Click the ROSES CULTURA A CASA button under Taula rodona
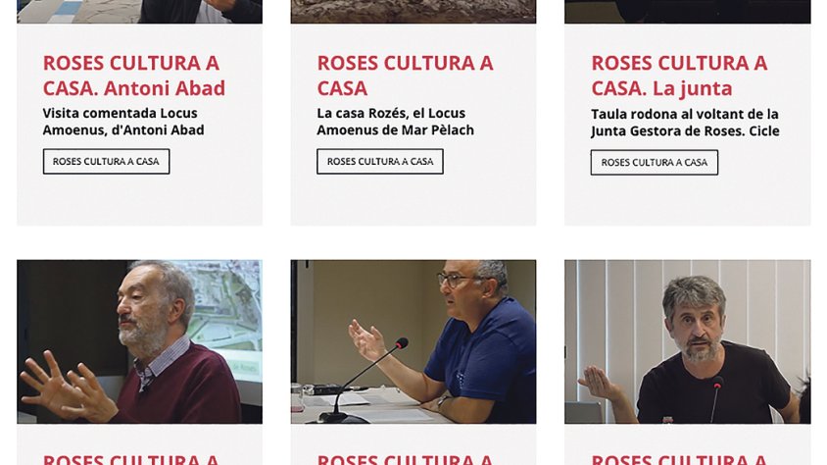 coord(654,163)
